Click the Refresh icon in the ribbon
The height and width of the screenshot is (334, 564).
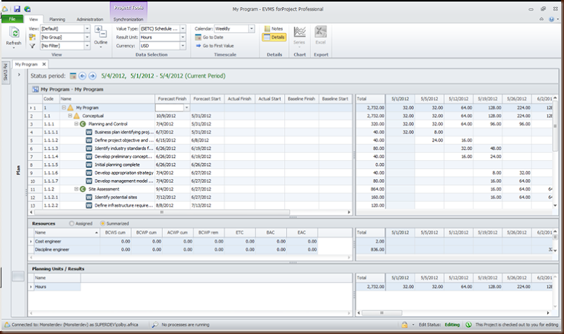click(x=13, y=34)
